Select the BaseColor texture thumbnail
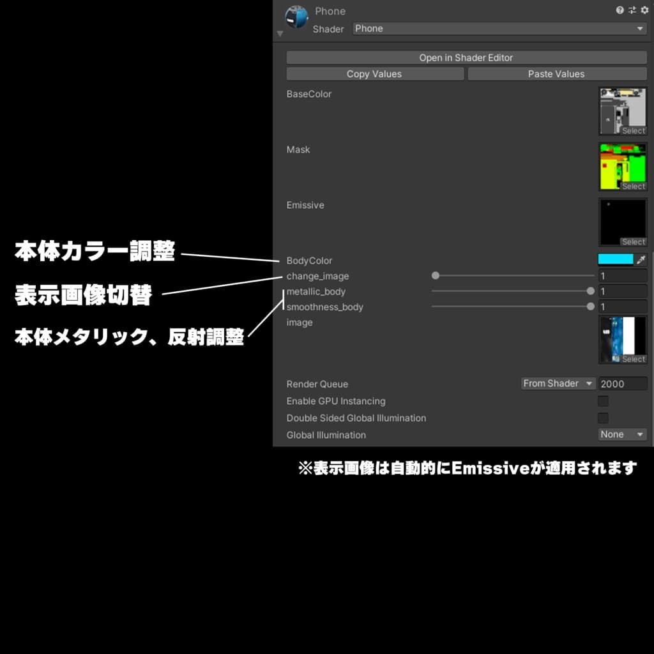This screenshot has height=654, width=654. (622, 110)
